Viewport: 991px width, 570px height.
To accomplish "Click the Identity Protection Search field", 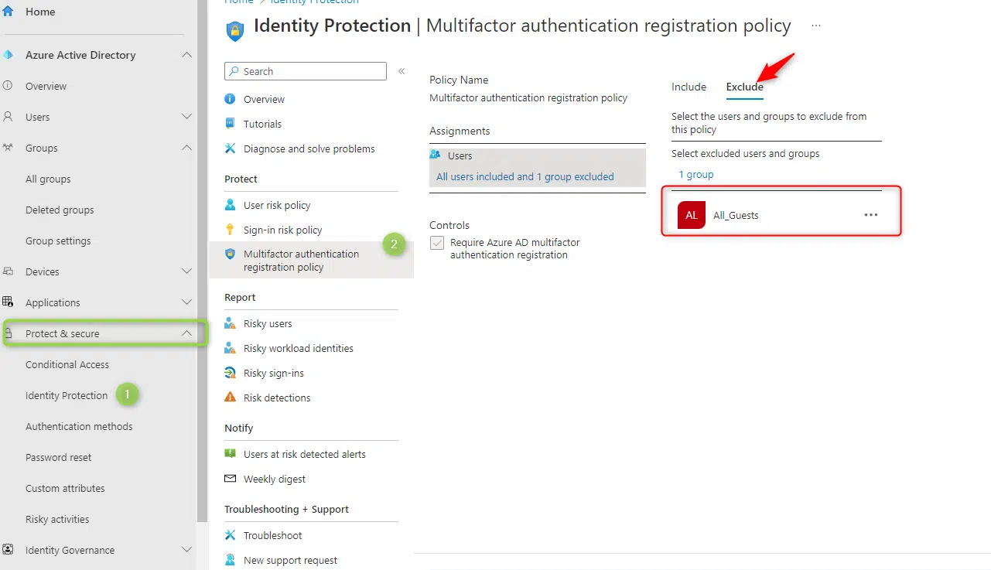I will coord(306,71).
